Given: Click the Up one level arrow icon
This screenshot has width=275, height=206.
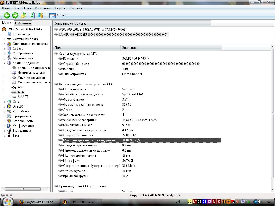Looking at the screenshot, I should pyautogui.click(x=24, y=15).
